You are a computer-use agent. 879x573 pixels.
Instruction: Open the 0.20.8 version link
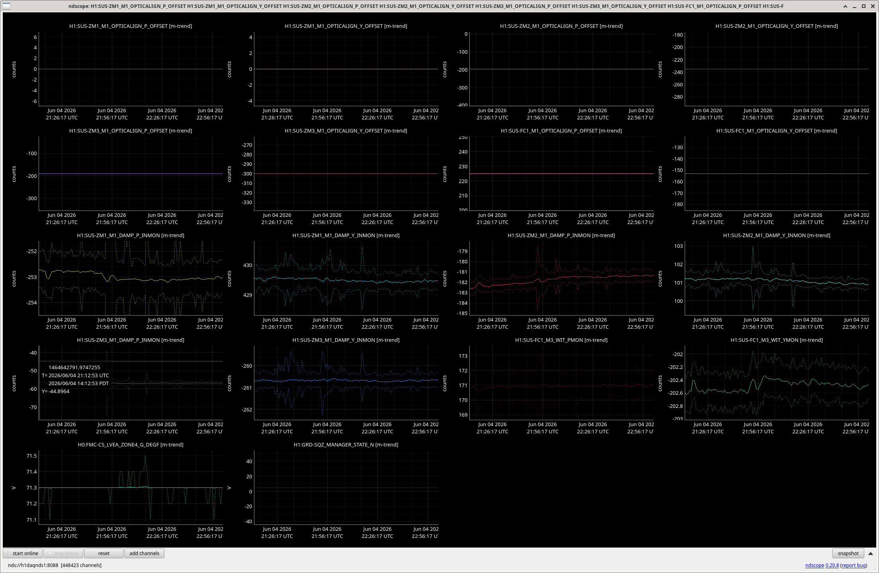coord(832,565)
